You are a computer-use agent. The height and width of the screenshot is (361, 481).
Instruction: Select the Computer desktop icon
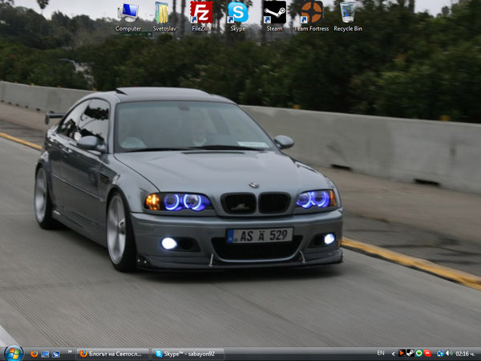128,17
